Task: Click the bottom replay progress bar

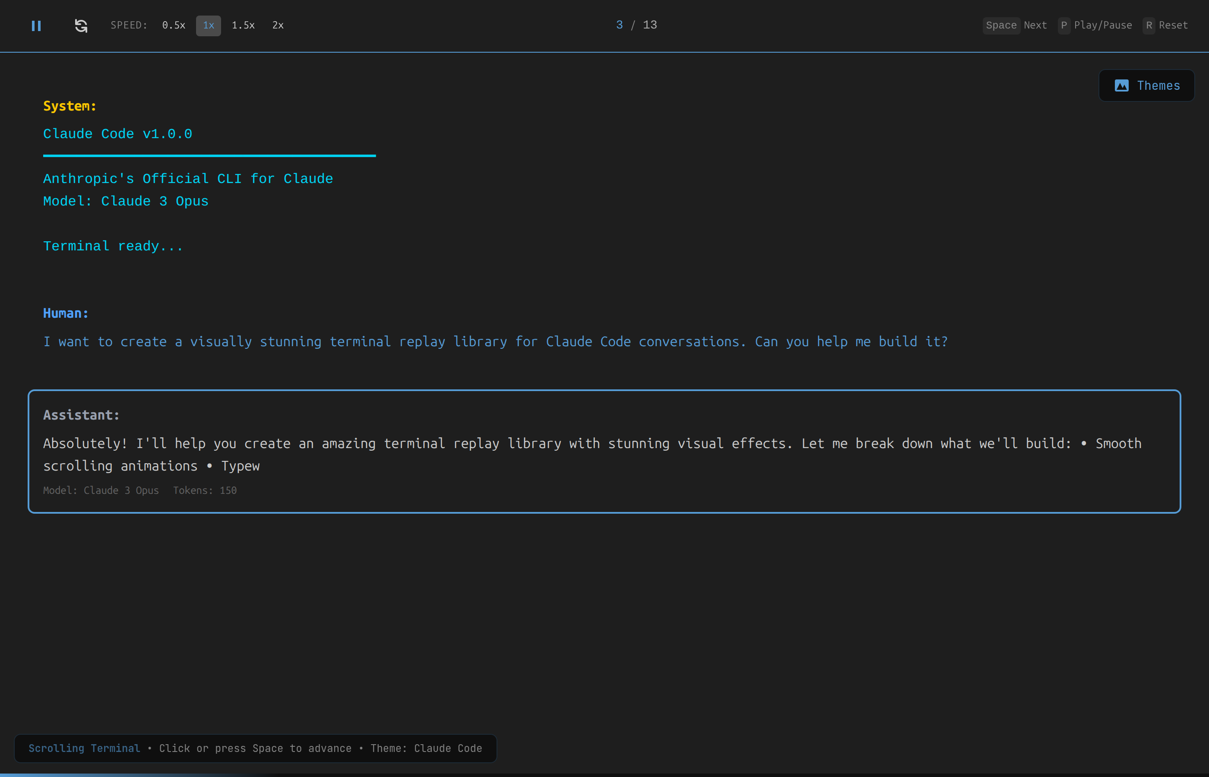Action: (604, 775)
